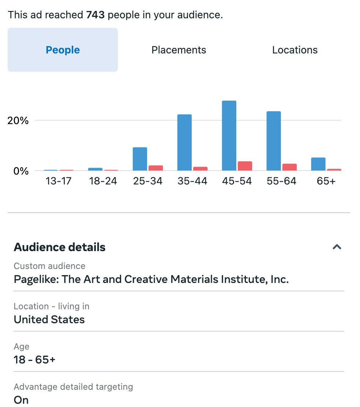Click the 13-17 axis label
The image size is (360, 407).
coord(59,181)
